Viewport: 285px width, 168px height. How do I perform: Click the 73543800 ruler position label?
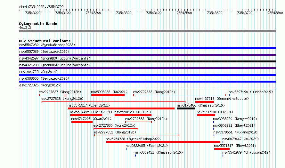(x=275, y=13)
